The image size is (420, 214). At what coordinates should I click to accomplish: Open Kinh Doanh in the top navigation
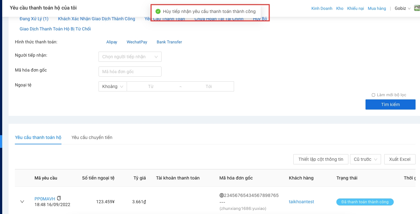[x=321, y=9]
